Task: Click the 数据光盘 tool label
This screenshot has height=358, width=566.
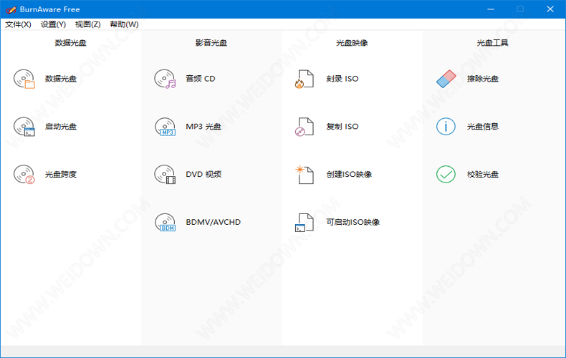Action: pyautogui.click(x=61, y=79)
